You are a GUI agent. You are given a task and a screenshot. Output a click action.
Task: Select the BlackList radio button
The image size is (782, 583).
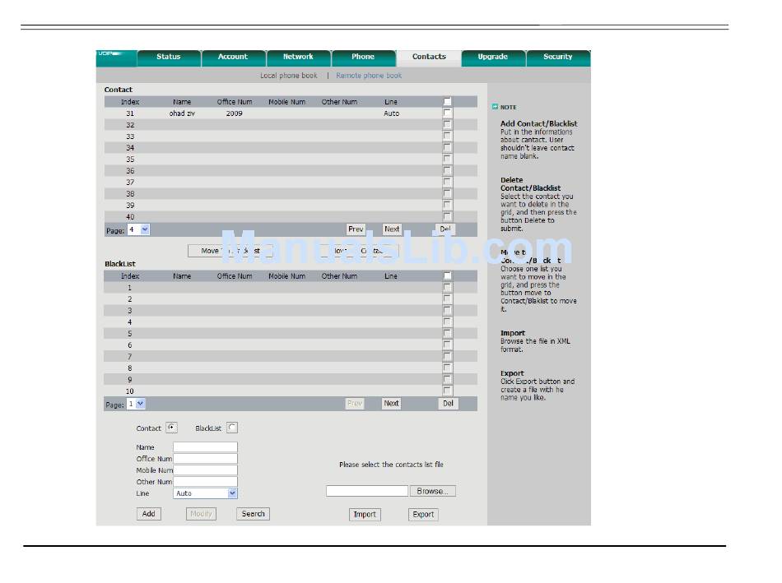232,428
